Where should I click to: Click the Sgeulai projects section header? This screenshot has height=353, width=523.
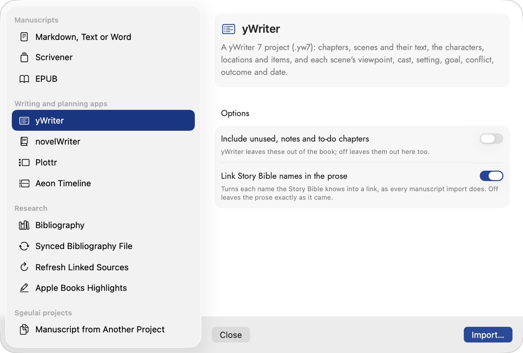tap(43, 313)
